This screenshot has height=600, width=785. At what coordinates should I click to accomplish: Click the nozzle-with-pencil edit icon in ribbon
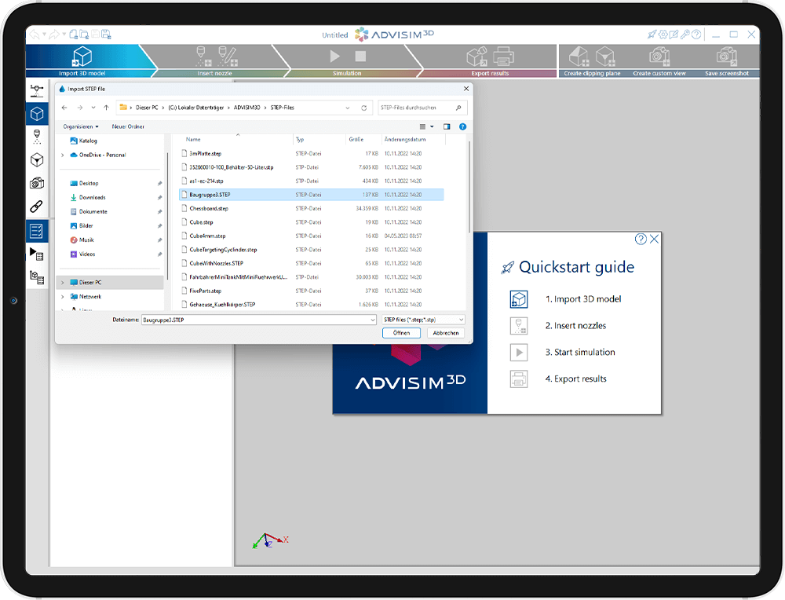pyautogui.click(x=228, y=56)
